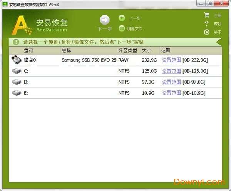Click the E: drive icon
This screenshot has height=191, width=231.
coord(17,93)
